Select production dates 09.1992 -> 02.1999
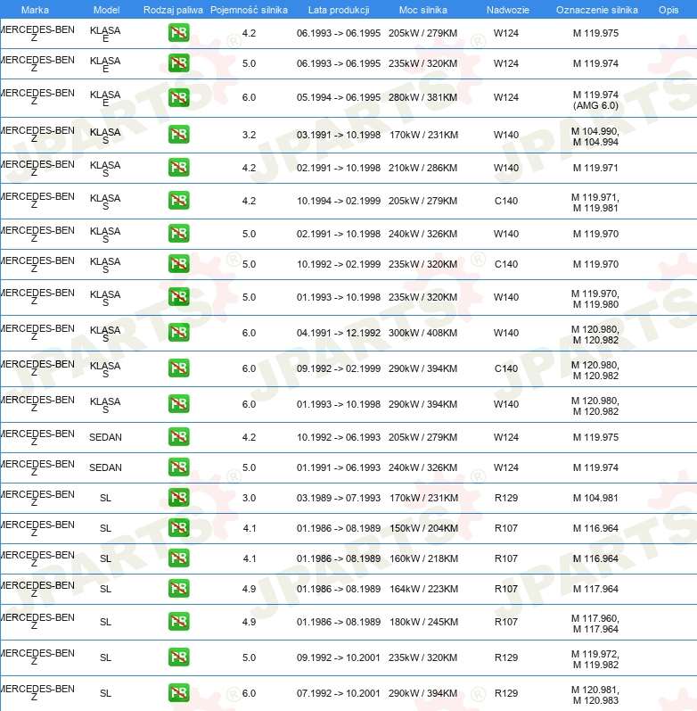Image resolution: width=697 pixels, height=711 pixels. 339,368
